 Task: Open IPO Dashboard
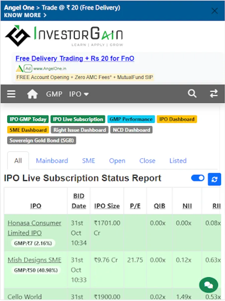tap(177, 119)
